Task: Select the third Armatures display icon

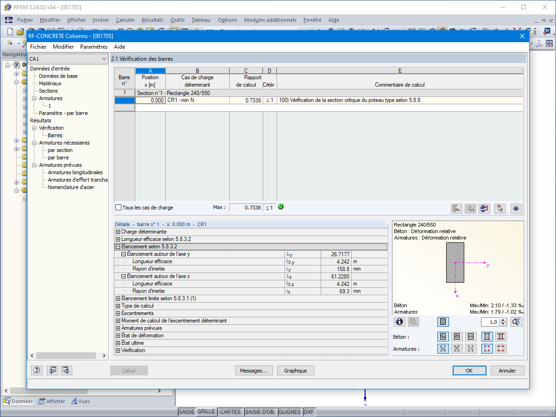Action: point(471,348)
